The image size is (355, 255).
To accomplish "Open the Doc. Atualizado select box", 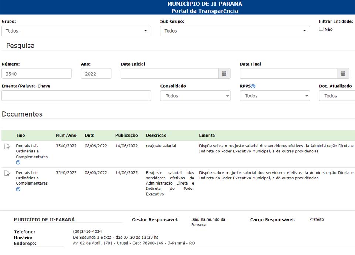I will 337,96.
